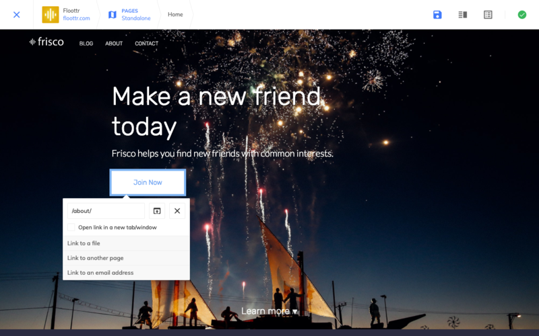Open the BLOG navigation link
The width and height of the screenshot is (539, 336).
(x=86, y=44)
